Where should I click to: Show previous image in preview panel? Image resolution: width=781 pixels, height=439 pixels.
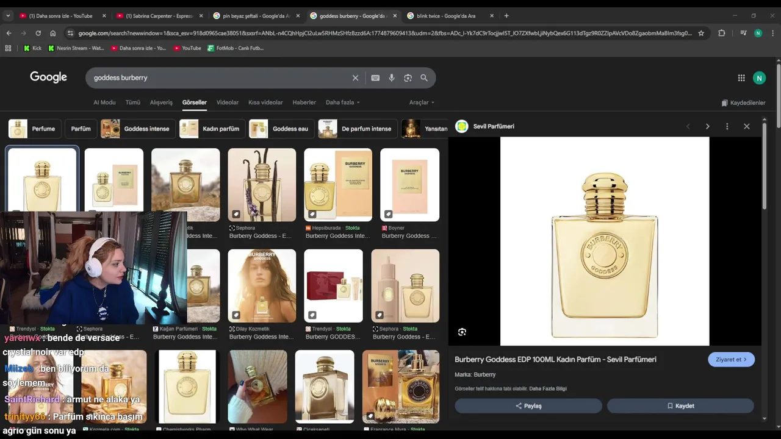coord(688,126)
